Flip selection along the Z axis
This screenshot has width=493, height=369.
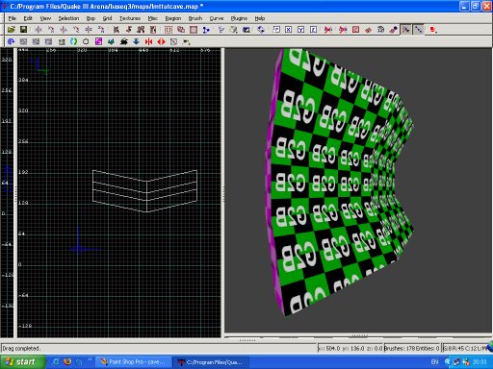click(x=89, y=30)
